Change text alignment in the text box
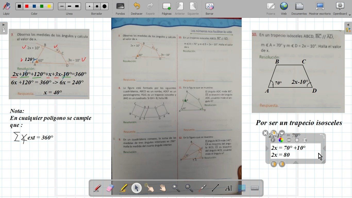 click(305, 140)
